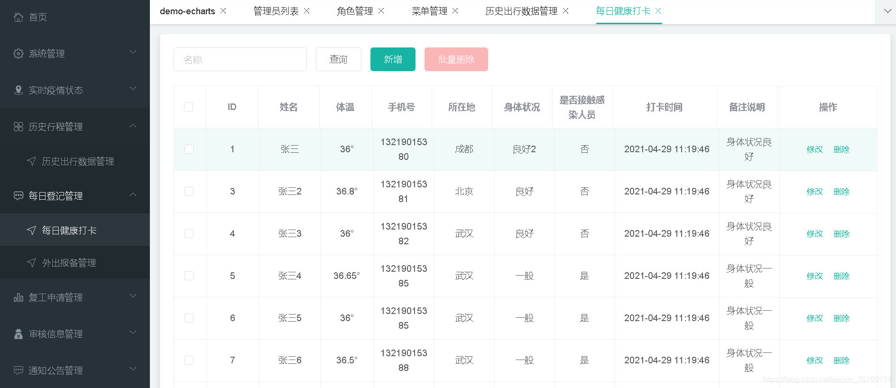Viewport: 896px width, 388px height.
Task: Select the 每日健康打卡 tab
Action: click(x=623, y=11)
